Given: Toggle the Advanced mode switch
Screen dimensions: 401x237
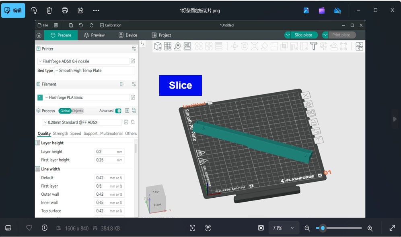Looking at the screenshot, I should 118,111.
